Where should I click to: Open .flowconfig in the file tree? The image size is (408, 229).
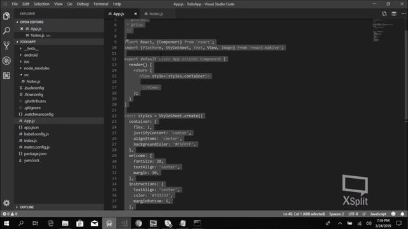click(34, 95)
